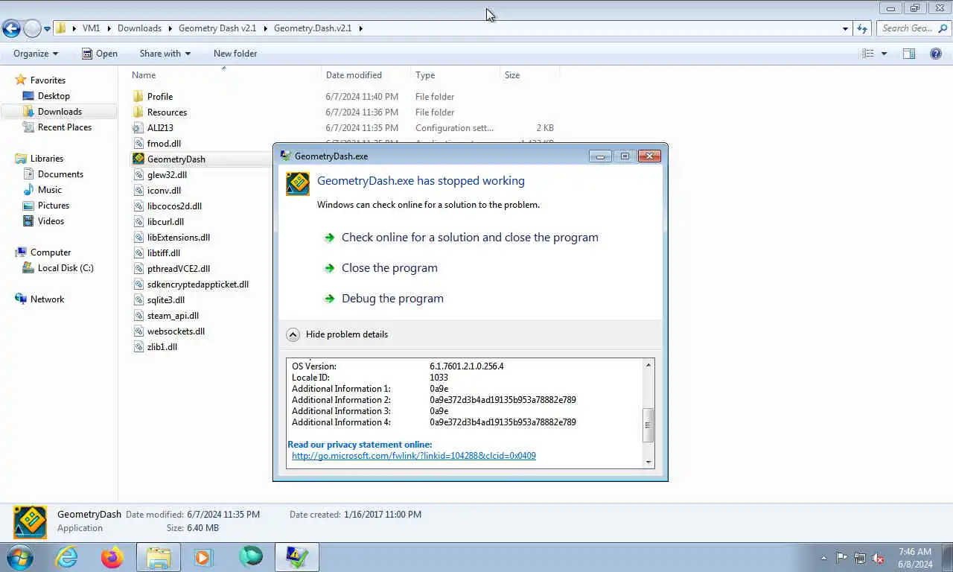Click the problem details scrollbar thumb
This screenshot has width=953, height=572.
pyautogui.click(x=648, y=426)
